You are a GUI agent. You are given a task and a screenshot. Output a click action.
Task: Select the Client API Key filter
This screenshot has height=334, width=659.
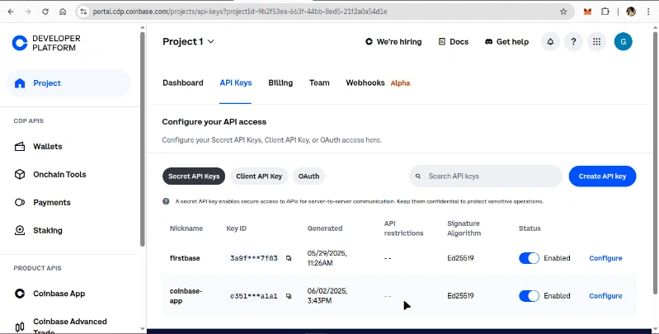pyautogui.click(x=259, y=176)
